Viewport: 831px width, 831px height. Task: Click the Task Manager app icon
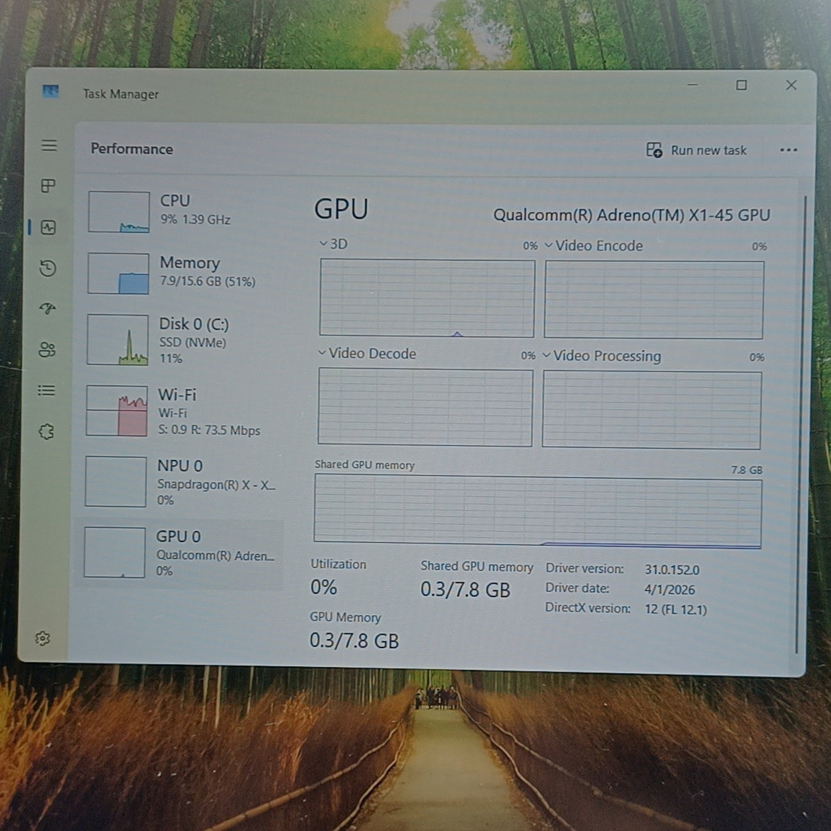click(x=51, y=91)
